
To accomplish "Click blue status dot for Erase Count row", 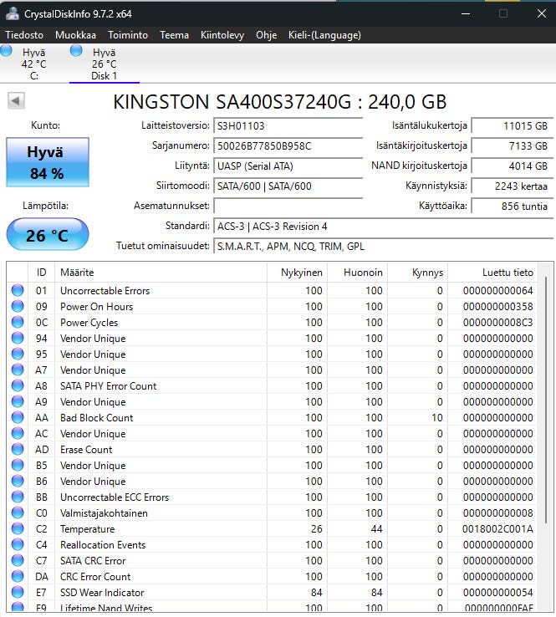I will tap(18, 449).
